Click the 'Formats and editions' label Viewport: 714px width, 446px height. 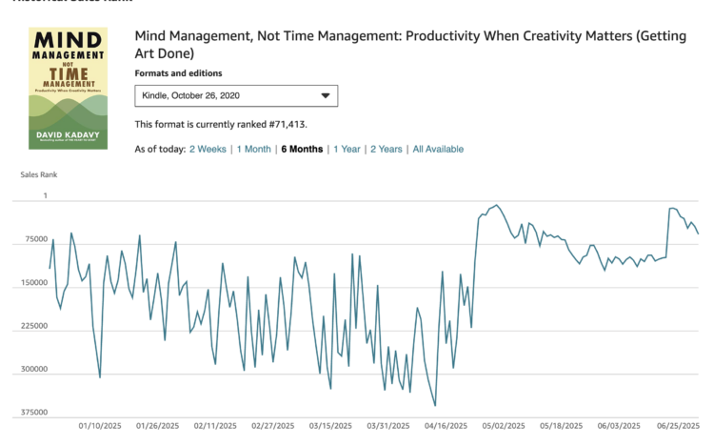pyautogui.click(x=179, y=73)
